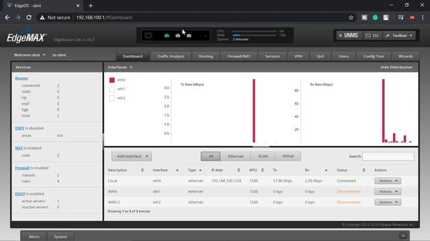This screenshot has width=430, height=241.
Task: Open the Chrome three-dot menu
Action: click(423, 17)
